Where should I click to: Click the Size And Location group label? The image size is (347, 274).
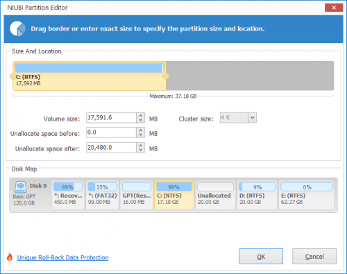point(37,51)
